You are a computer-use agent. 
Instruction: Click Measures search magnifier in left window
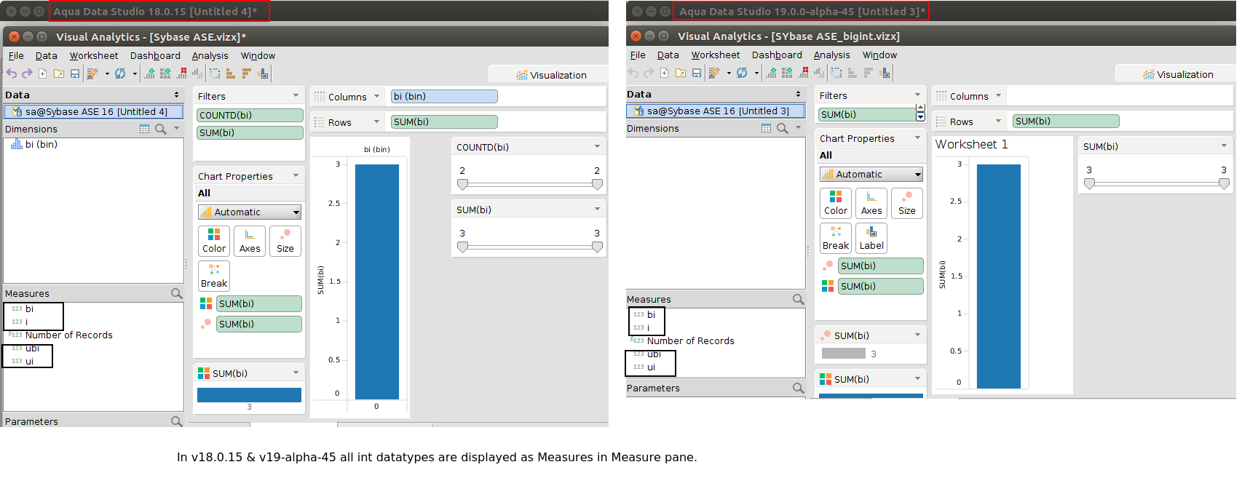176,293
